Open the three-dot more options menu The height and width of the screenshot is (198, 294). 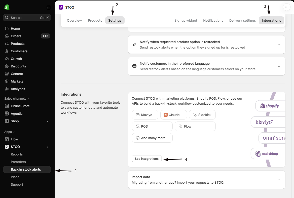(286, 7)
